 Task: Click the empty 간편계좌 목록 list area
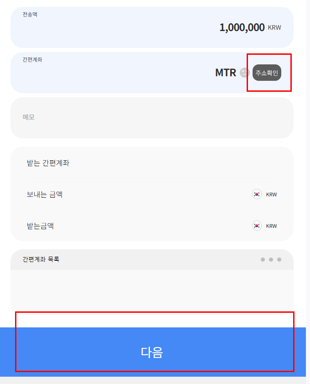pyautogui.click(x=152, y=290)
